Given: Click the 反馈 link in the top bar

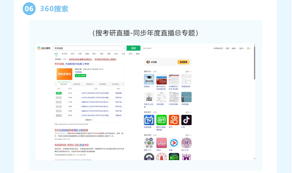Looking at the screenshot, I should tap(227, 48).
